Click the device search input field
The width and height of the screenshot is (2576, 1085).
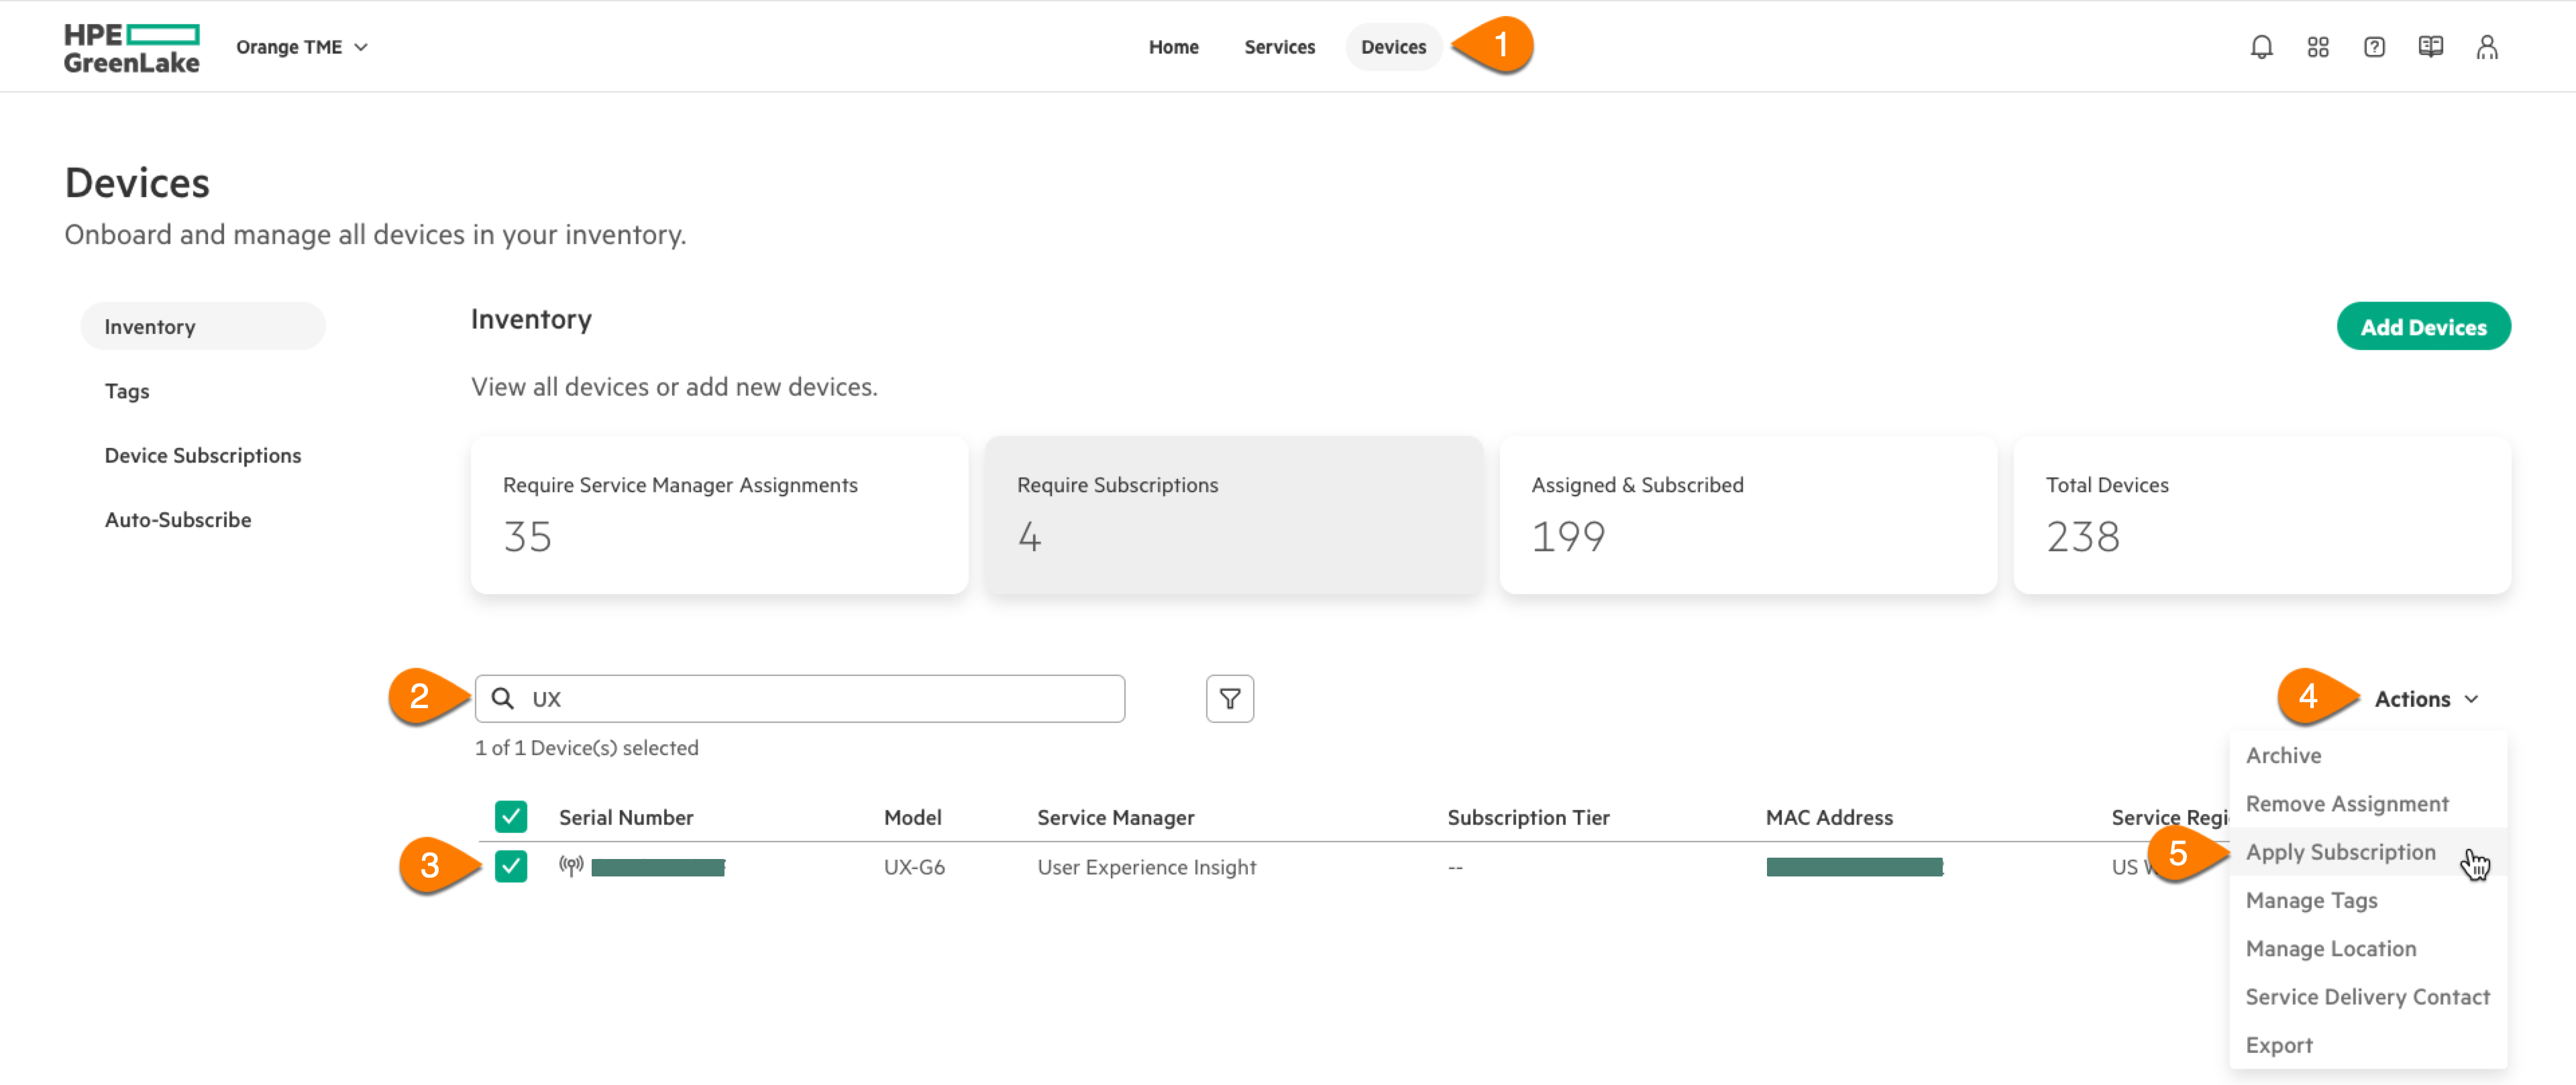[799, 698]
